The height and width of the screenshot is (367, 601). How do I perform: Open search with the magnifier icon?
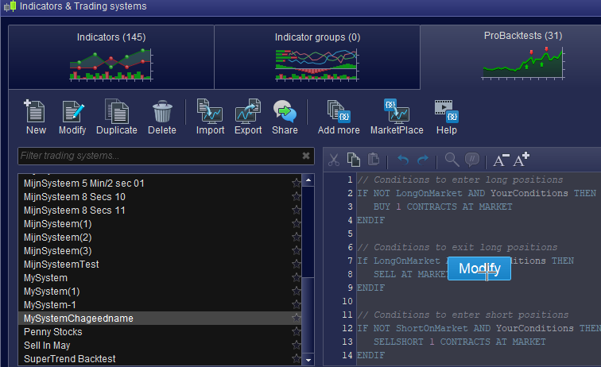[452, 160]
